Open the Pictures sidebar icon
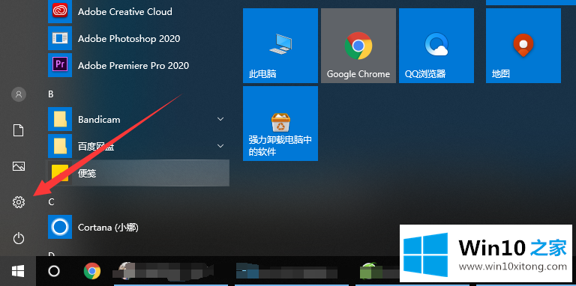576x286 pixels. pyautogui.click(x=18, y=166)
